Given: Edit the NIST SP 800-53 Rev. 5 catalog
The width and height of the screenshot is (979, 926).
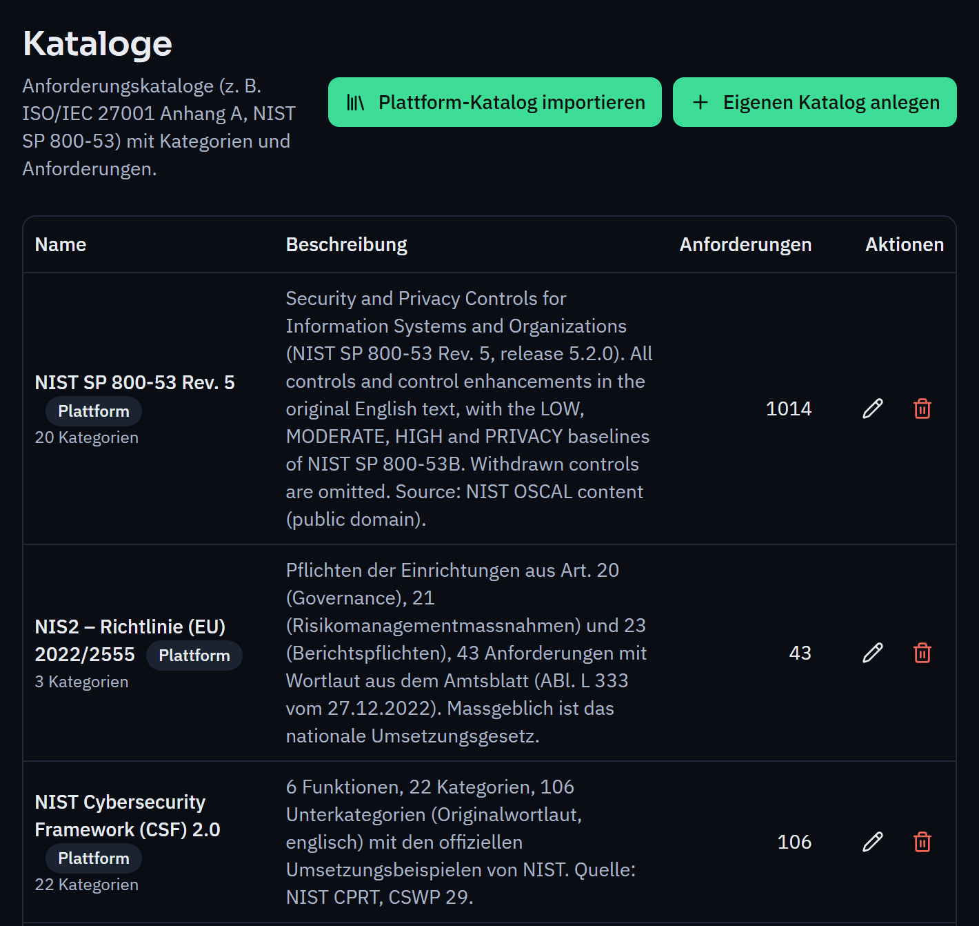Looking at the screenshot, I should coord(873,408).
